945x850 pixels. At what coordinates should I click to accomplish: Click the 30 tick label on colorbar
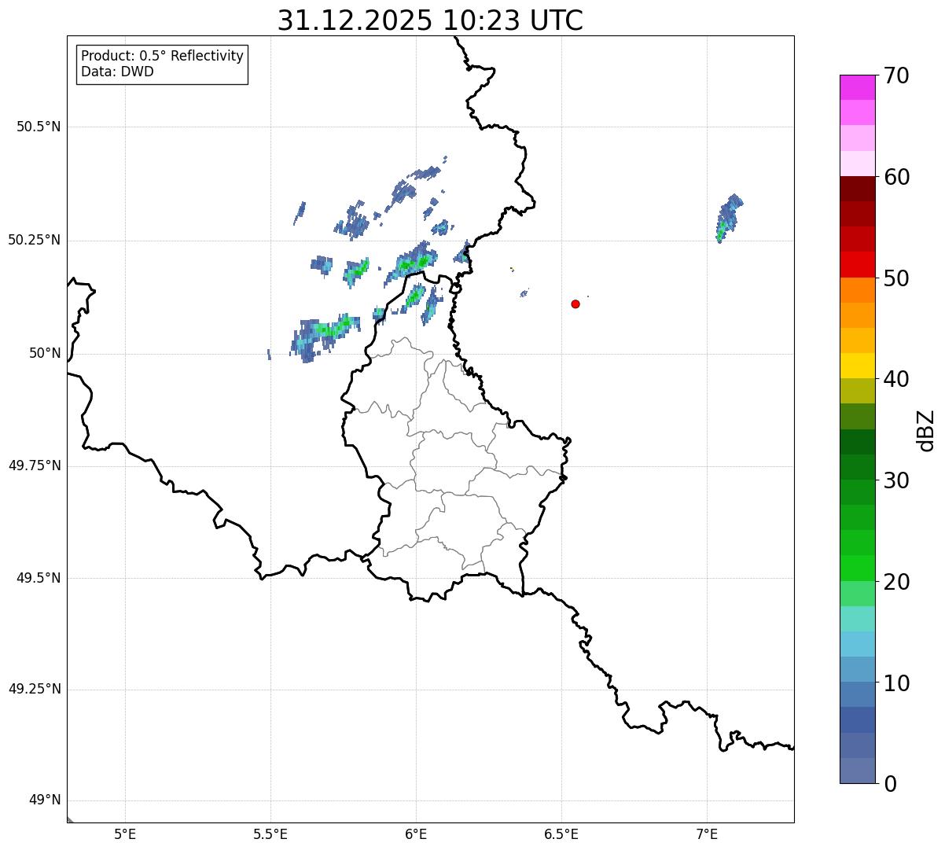click(896, 480)
